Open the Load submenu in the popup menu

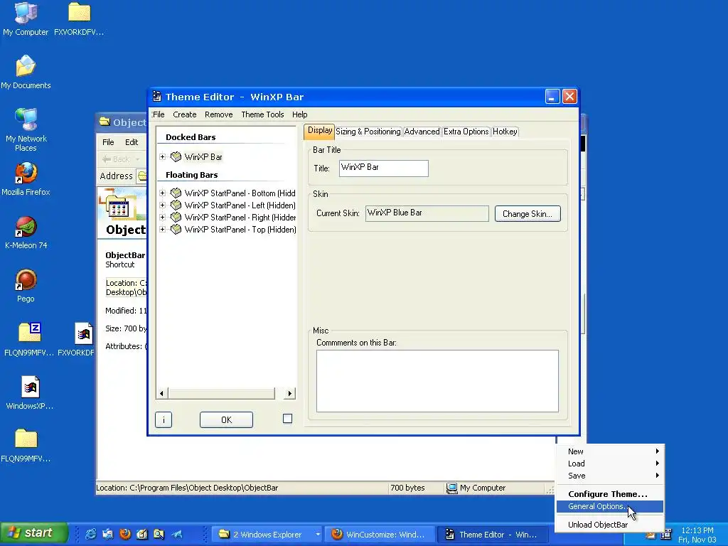(610, 464)
